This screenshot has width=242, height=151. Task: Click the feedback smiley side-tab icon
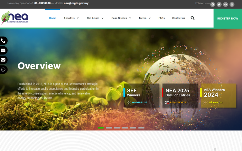click(x=3, y=70)
